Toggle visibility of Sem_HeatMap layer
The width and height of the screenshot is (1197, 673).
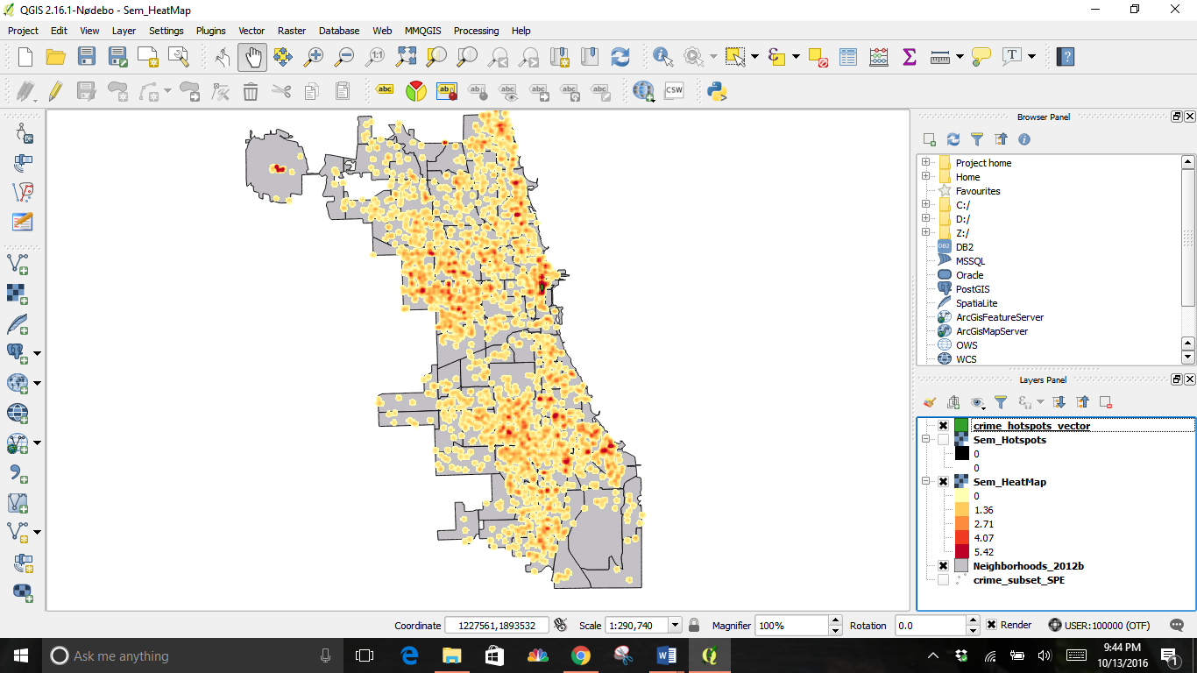click(x=943, y=482)
